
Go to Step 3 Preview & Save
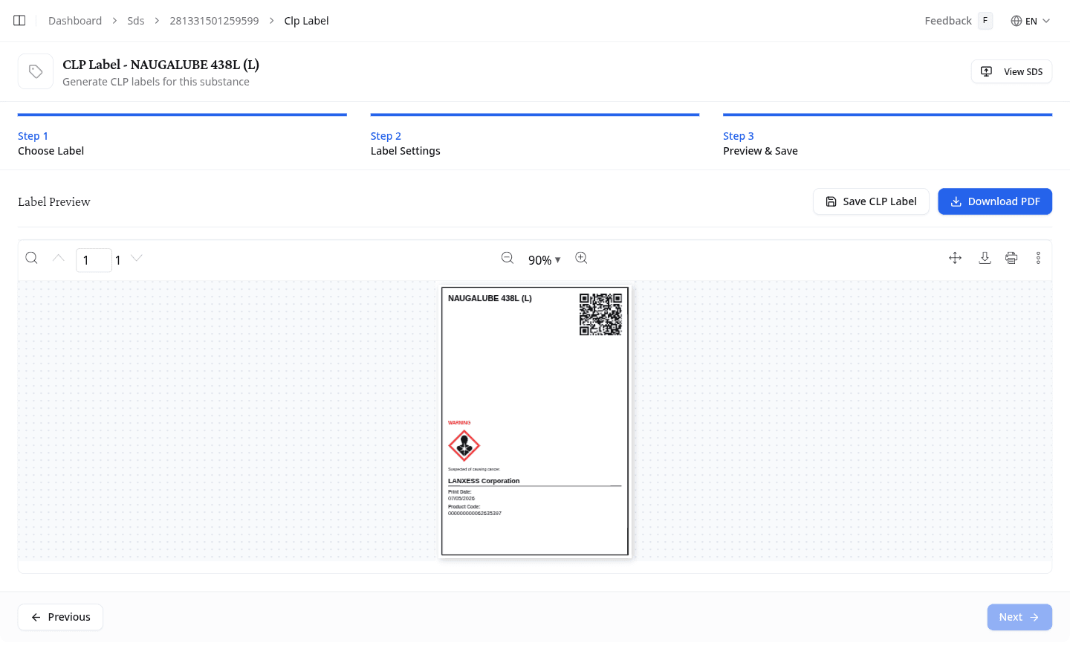(x=887, y=136)
